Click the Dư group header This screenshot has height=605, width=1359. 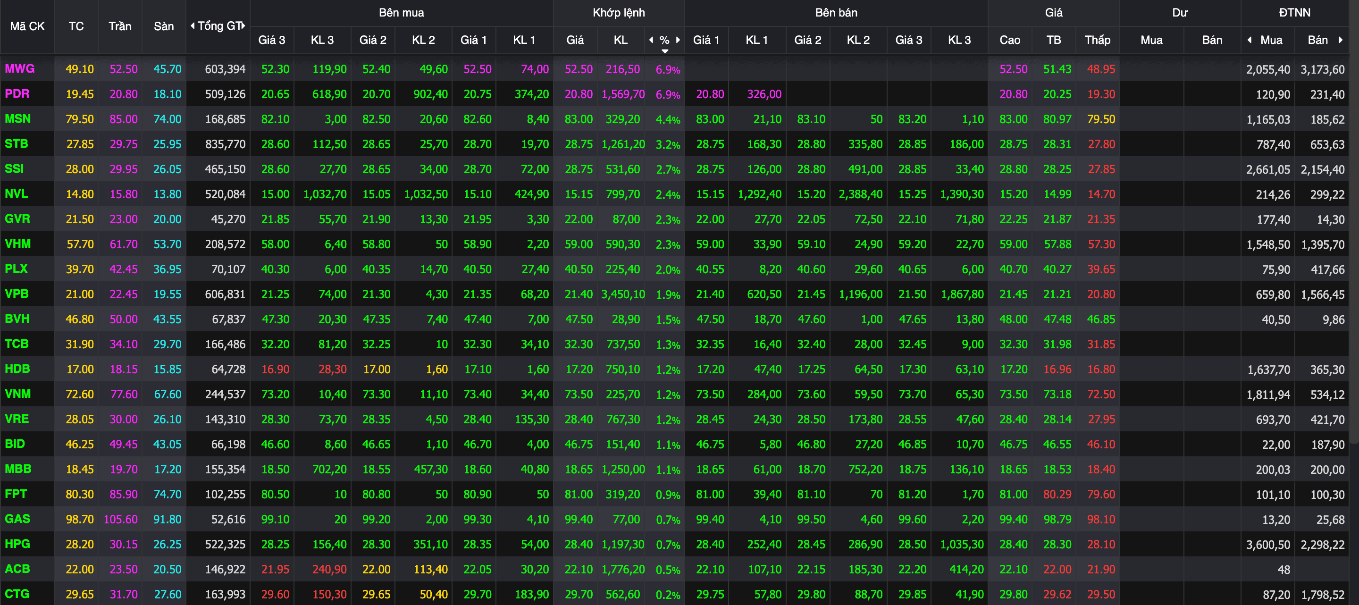tap(1180, 13)
